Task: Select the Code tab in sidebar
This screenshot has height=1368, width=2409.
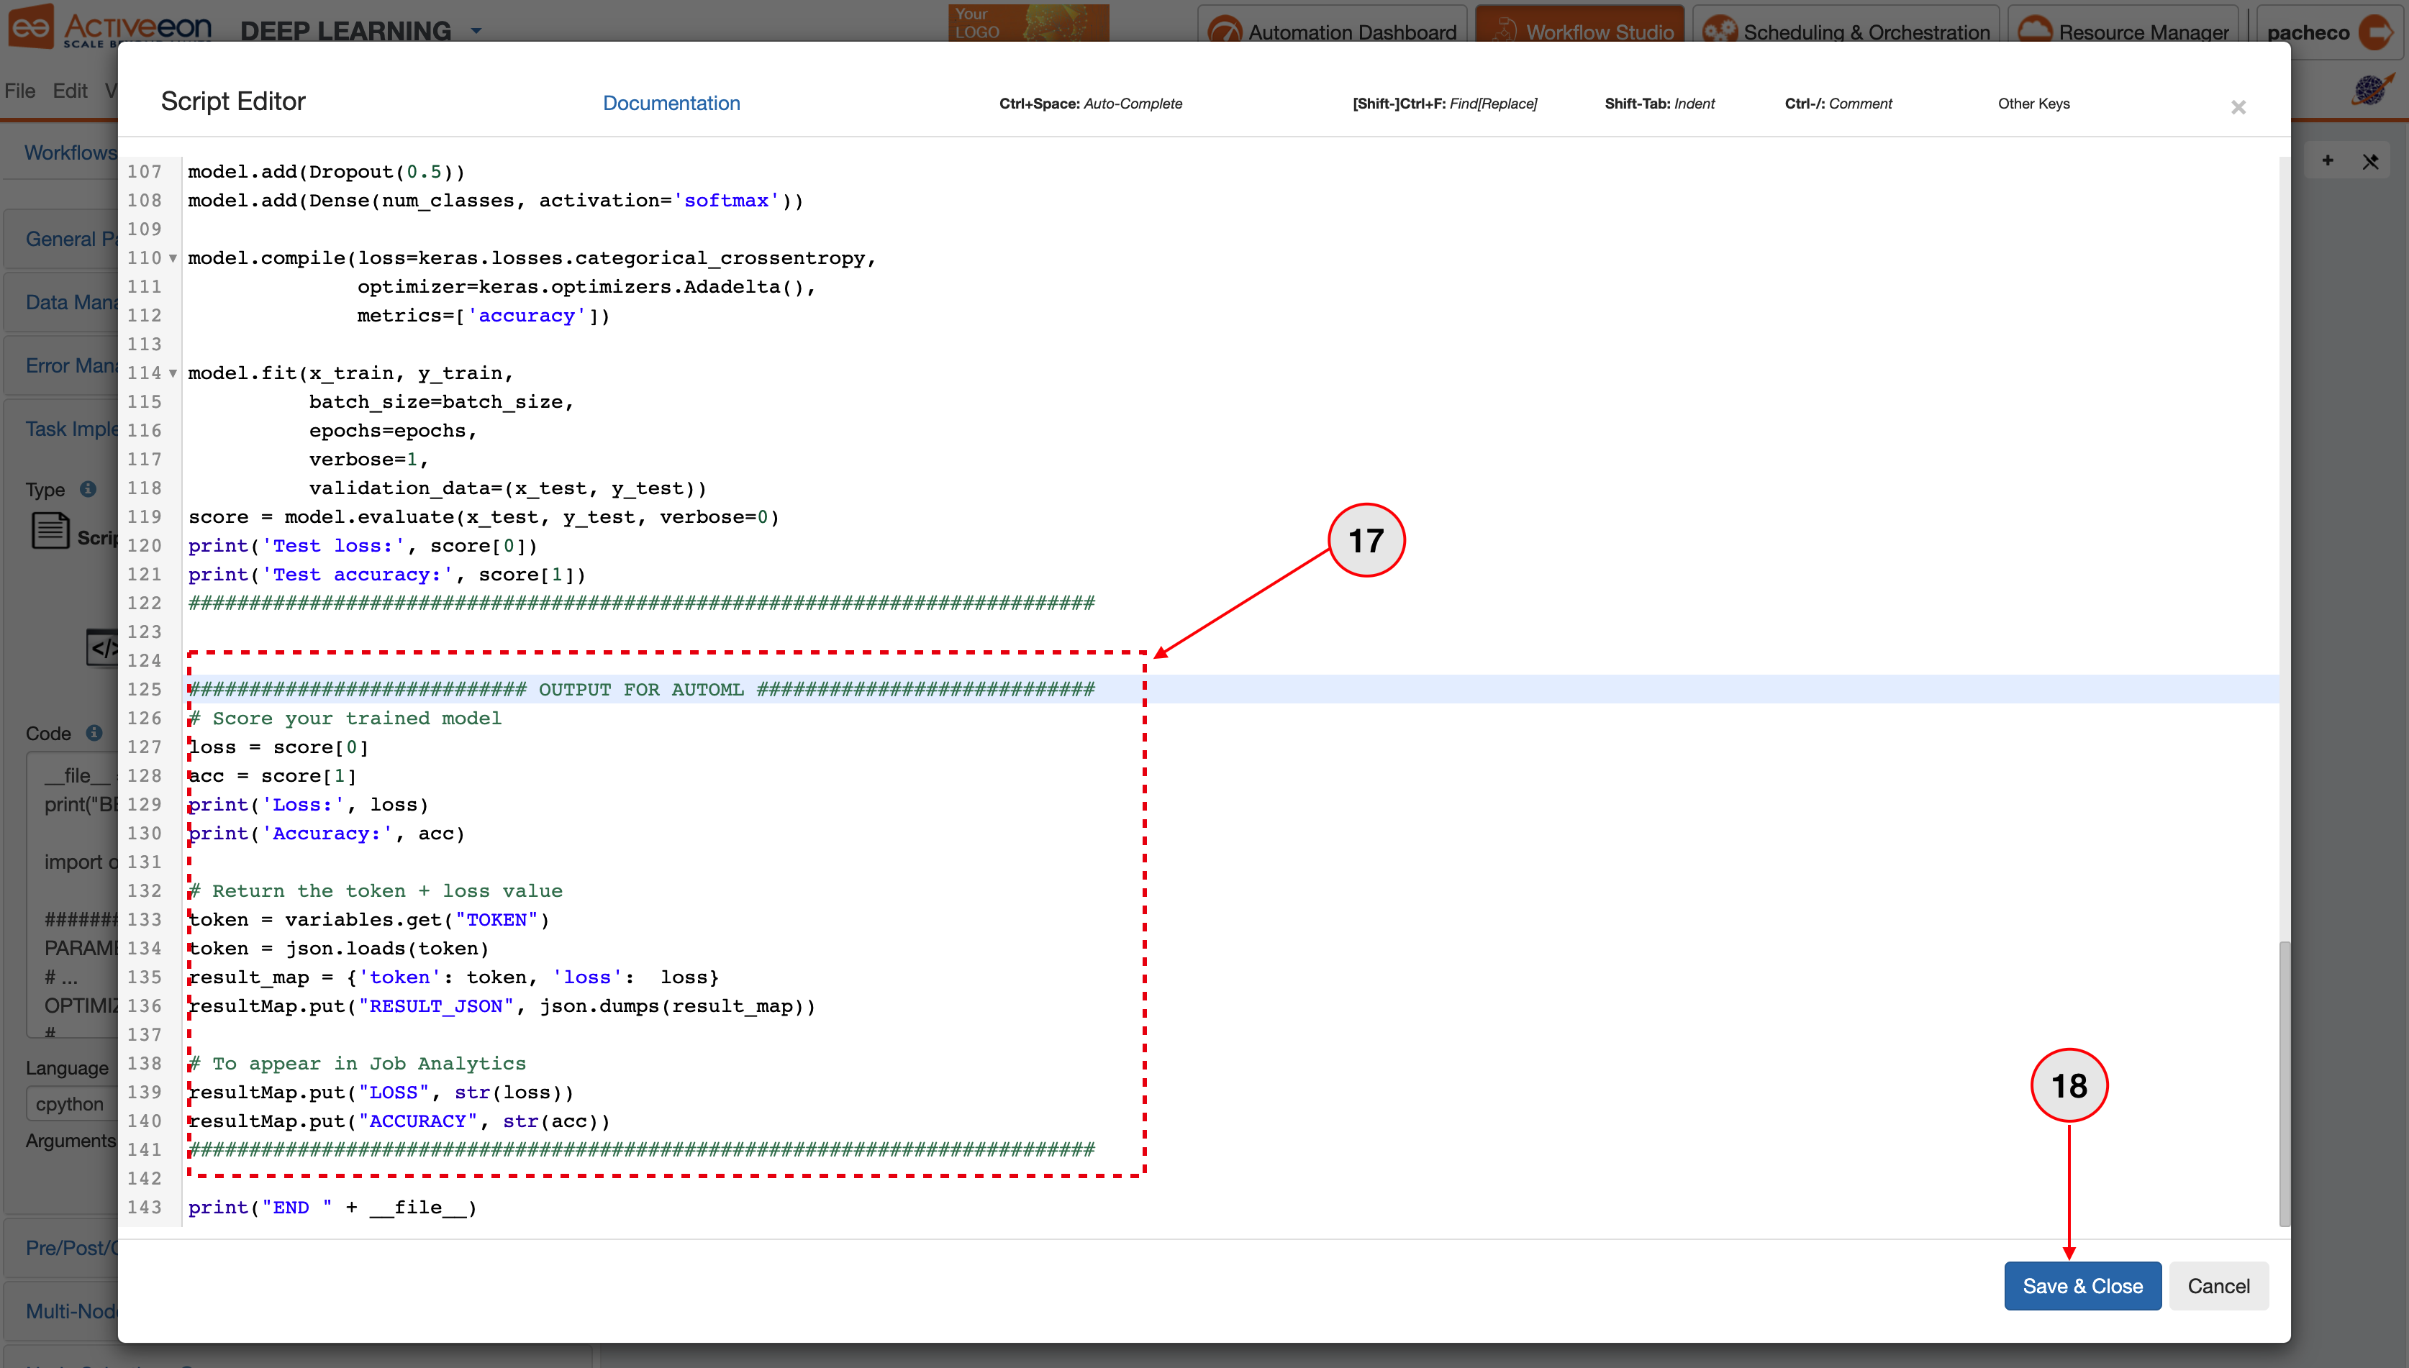Action: pyautogui.click(x=48, y=733)
